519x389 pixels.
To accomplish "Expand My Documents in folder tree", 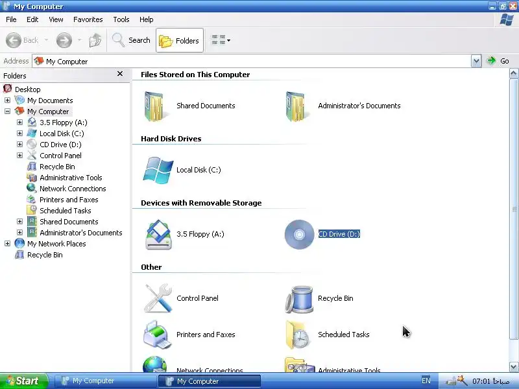I will coord(7,100).
